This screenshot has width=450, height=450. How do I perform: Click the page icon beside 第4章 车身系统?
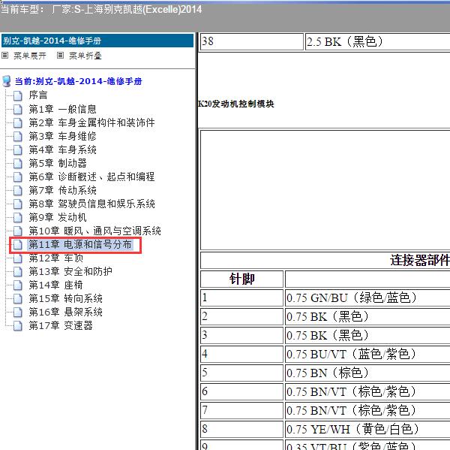(x=17, y=149)
